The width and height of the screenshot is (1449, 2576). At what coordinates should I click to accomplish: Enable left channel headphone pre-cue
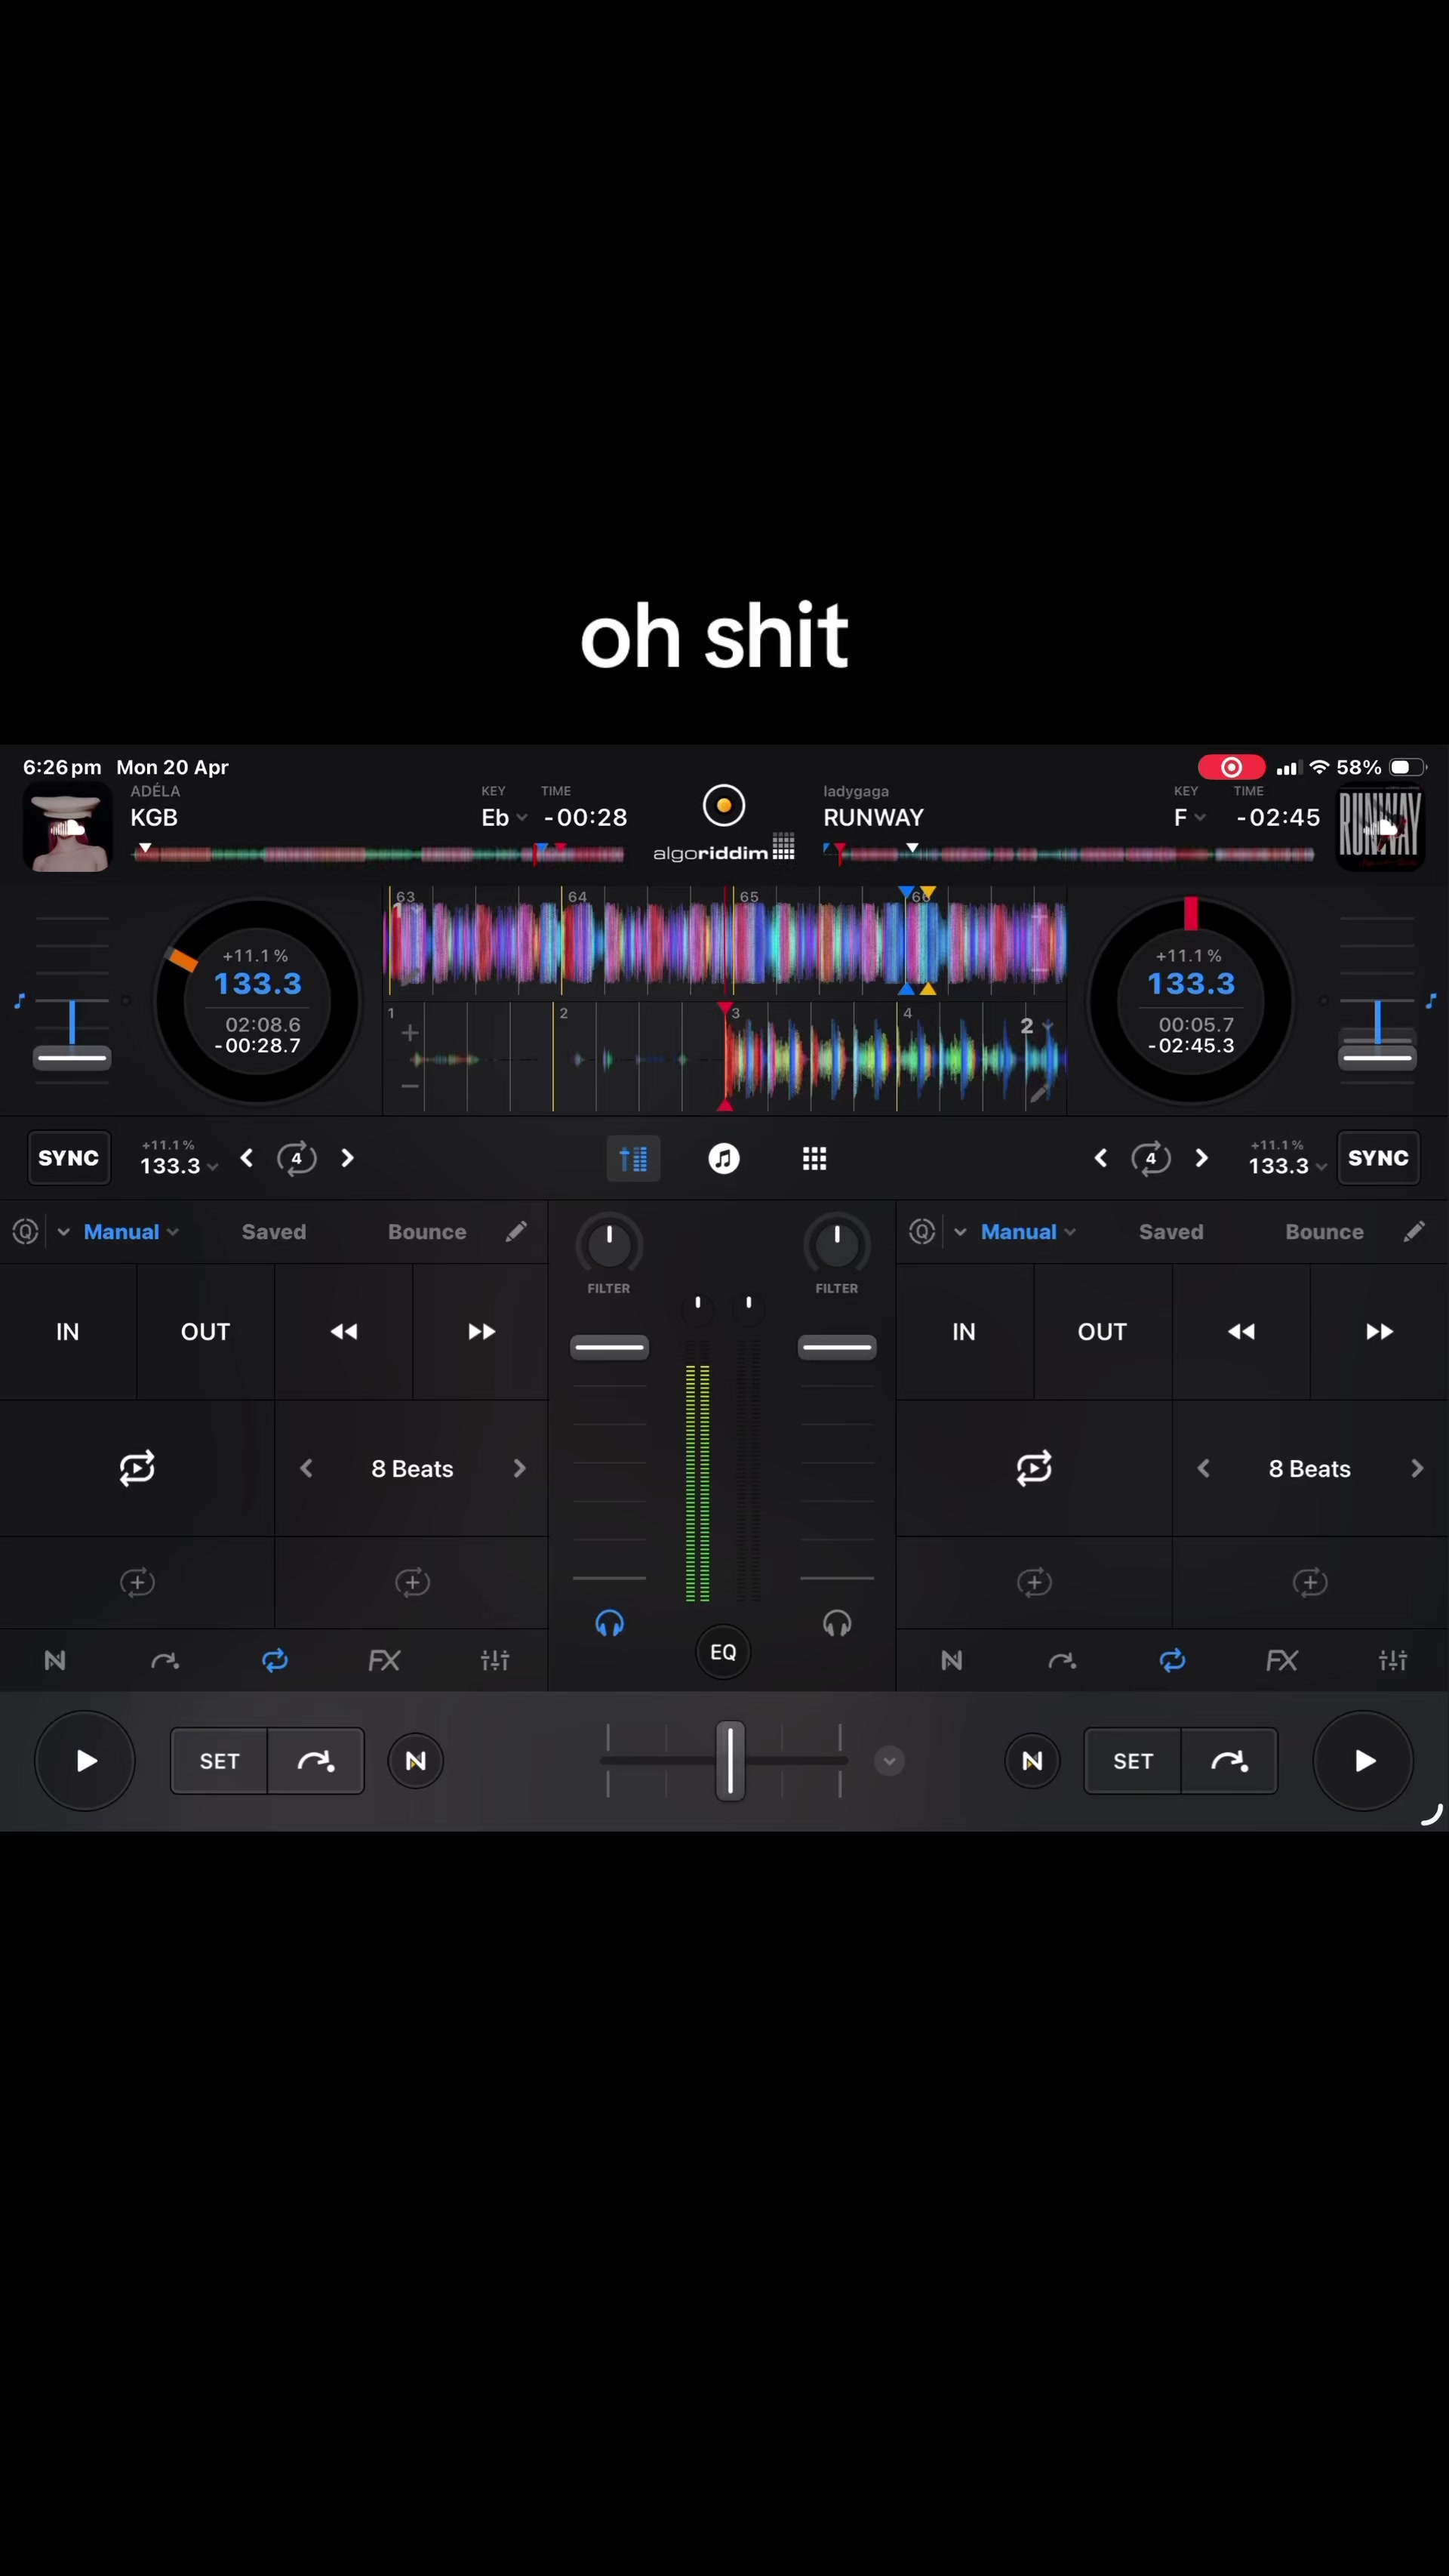pos(610,1623)
